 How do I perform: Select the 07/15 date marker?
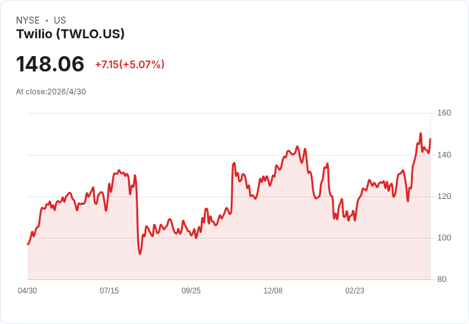point(109,291)
